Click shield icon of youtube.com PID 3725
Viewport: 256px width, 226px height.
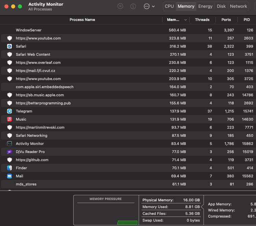9,79
